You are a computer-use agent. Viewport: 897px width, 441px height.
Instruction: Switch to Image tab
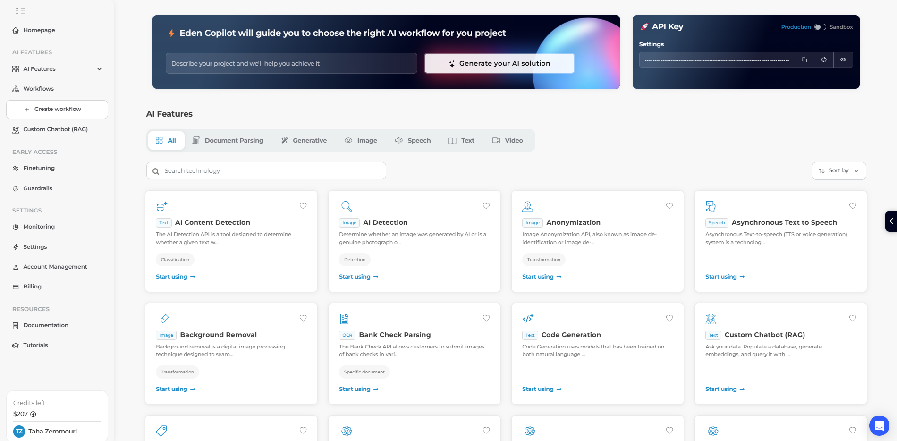(361, 140)
